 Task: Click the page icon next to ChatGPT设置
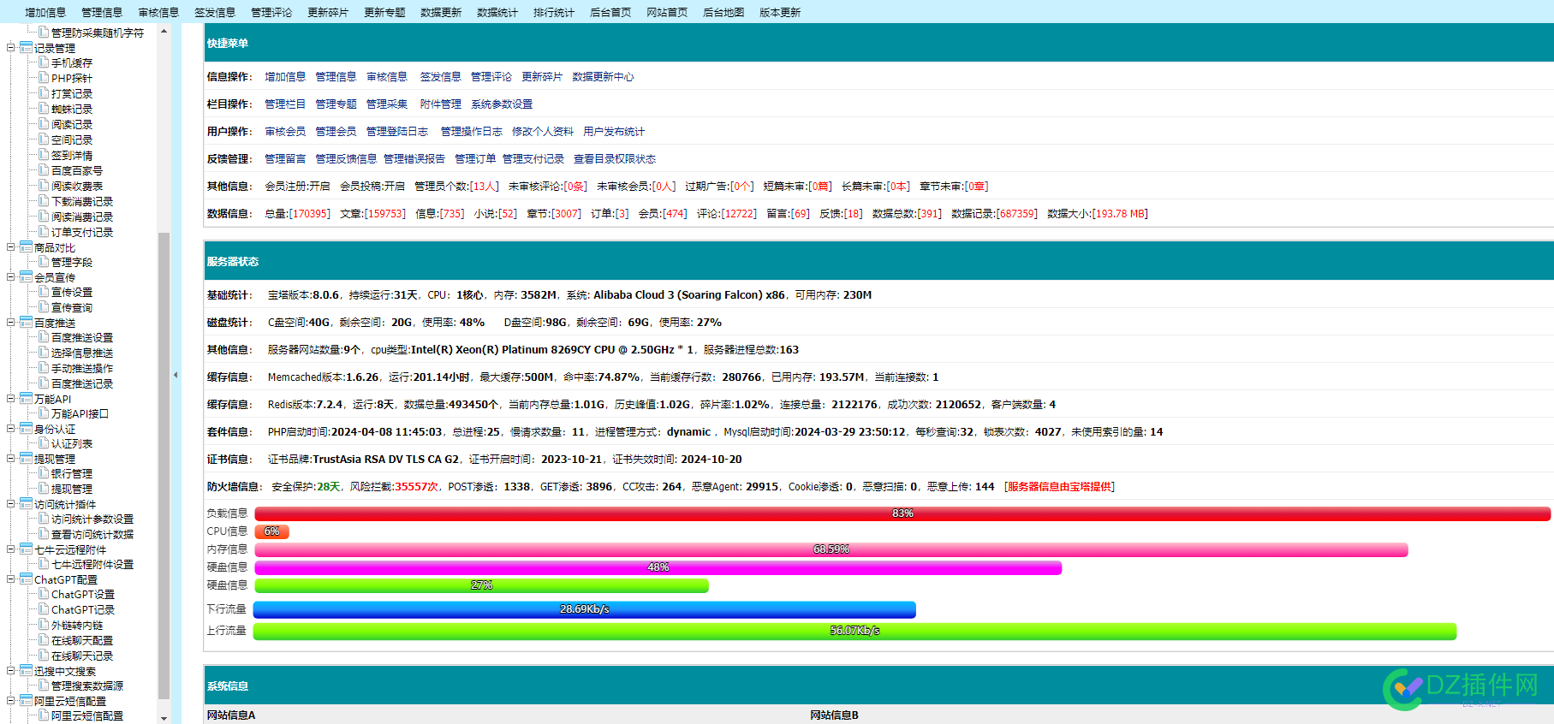pos(44,594)
